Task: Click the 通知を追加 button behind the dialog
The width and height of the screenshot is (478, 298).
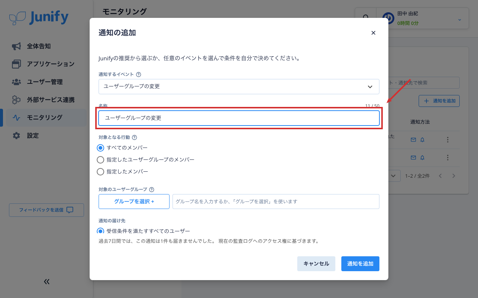Action: 439,101
